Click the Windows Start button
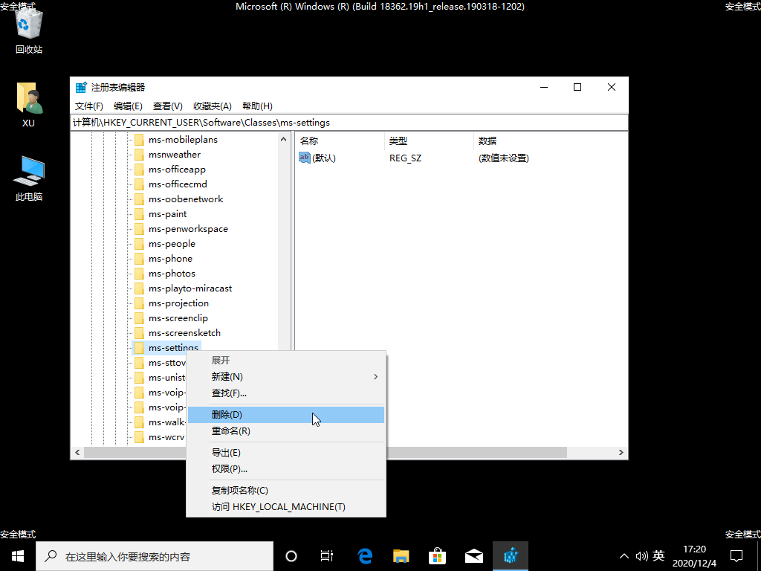The image size is (761, 571). [16, 555]
